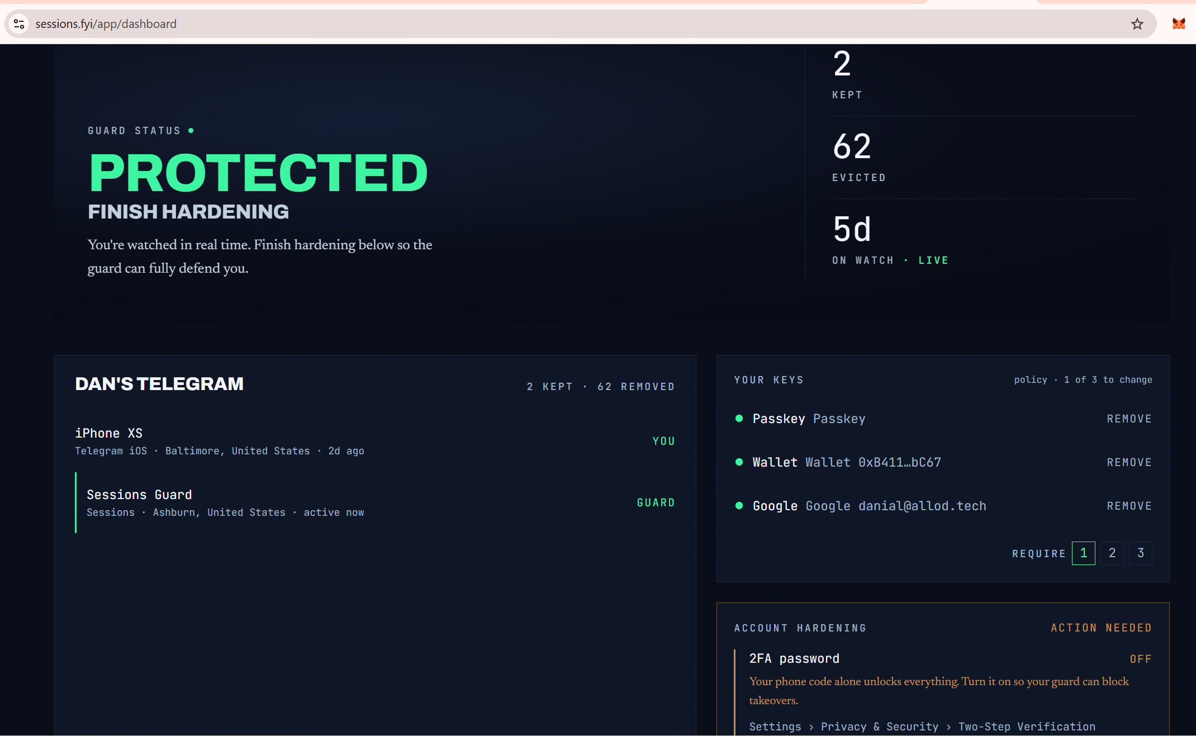Remove the Wallet 0xB411…bC67 key

1129,463
